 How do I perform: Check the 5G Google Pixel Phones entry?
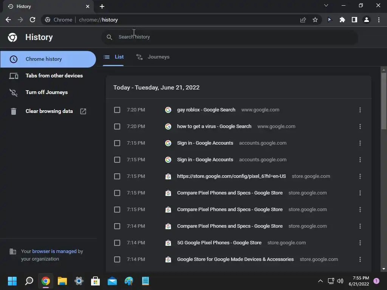[117, 243]
